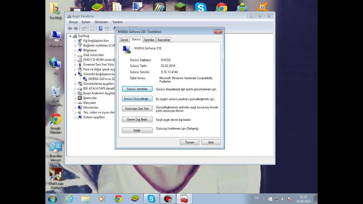Select the Sürücü tab
363x204 pixels.
(x=136, y=39)
